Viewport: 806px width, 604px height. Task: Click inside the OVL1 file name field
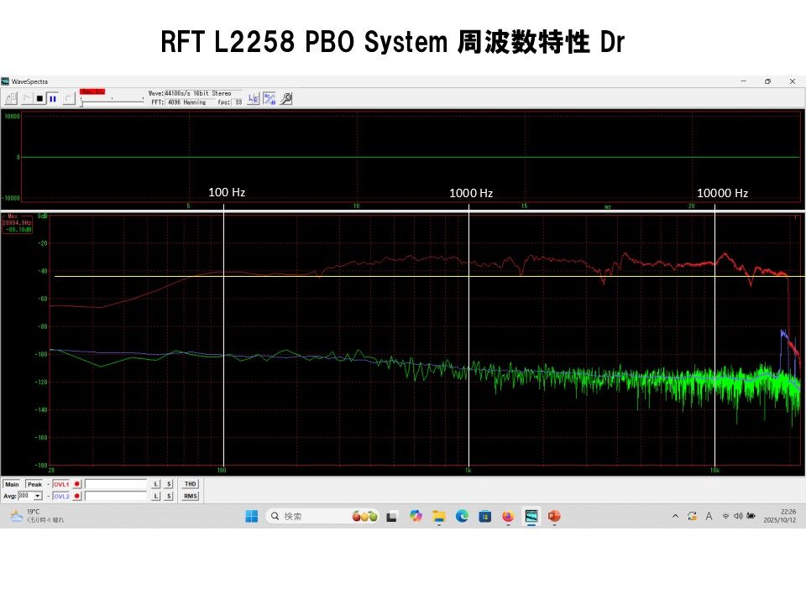tap(113, 484)
